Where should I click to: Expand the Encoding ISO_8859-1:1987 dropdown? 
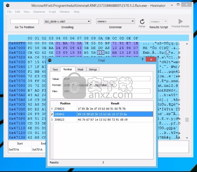point(67,22)
